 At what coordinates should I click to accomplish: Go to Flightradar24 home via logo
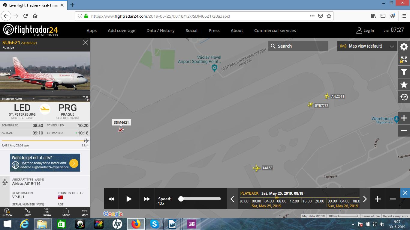pos(31,30)
